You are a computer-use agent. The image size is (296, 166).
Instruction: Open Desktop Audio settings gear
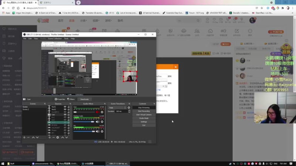coord(102,122)
